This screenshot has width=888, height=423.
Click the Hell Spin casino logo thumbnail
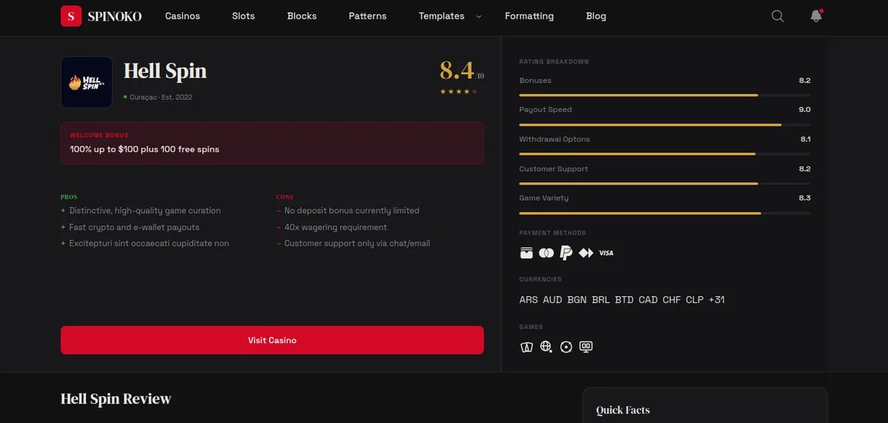(x=87, y=82)
